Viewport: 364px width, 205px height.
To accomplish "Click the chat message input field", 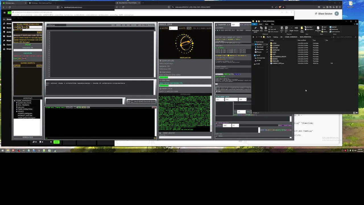I will coord(84,101).
